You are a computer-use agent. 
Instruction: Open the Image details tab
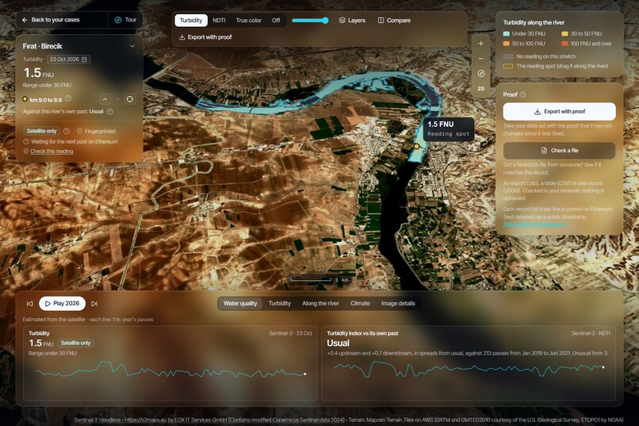(398, 303)
